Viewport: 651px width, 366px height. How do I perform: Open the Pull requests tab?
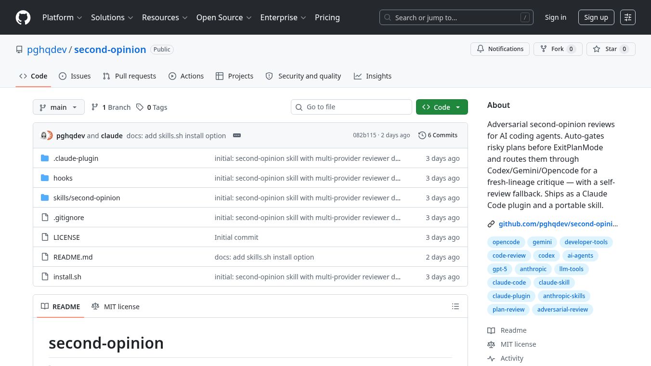130,76
